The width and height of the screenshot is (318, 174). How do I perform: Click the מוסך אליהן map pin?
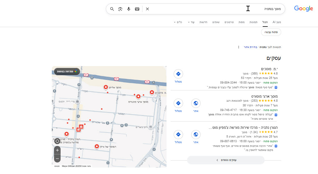pos(106,87)
